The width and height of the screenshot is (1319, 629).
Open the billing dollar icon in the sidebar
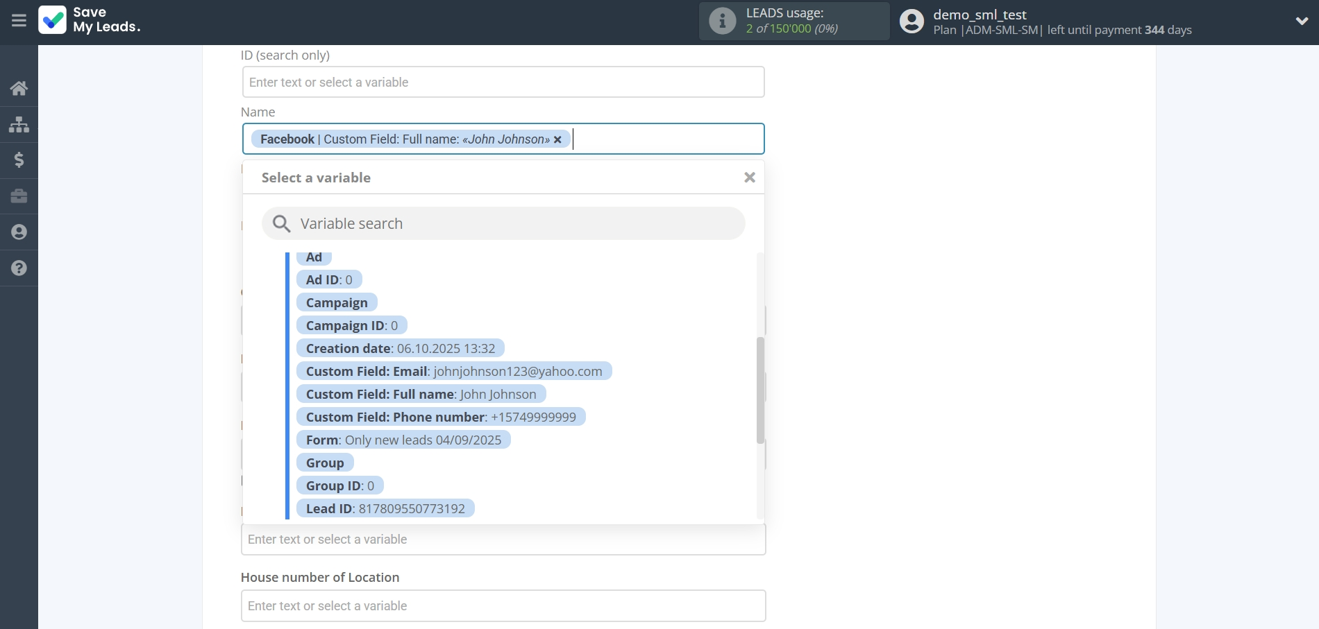(x=19, y=160)
